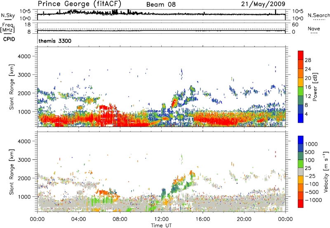Viewport: 330px width, 228px height.
Task: Click the red top segment of Power colorbar
Action: [301, 55]
